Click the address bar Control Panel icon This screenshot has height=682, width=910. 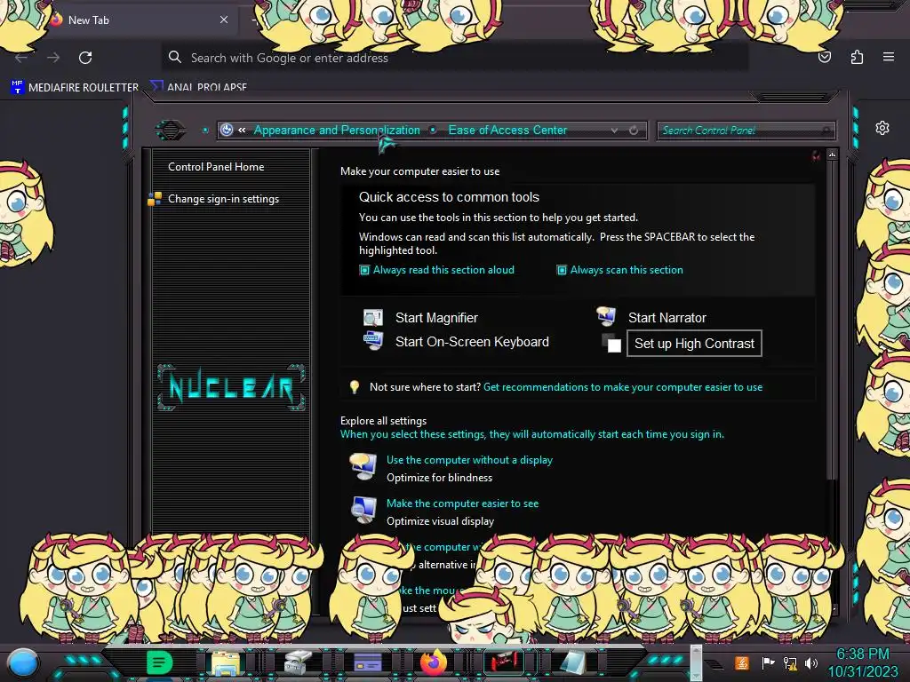point(227,130)
